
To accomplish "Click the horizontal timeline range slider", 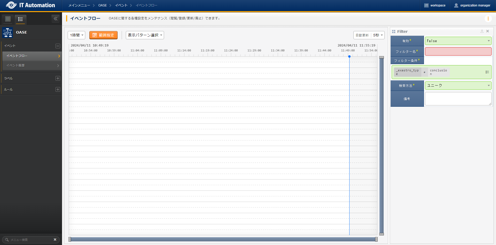I will (x=223, y=239).
